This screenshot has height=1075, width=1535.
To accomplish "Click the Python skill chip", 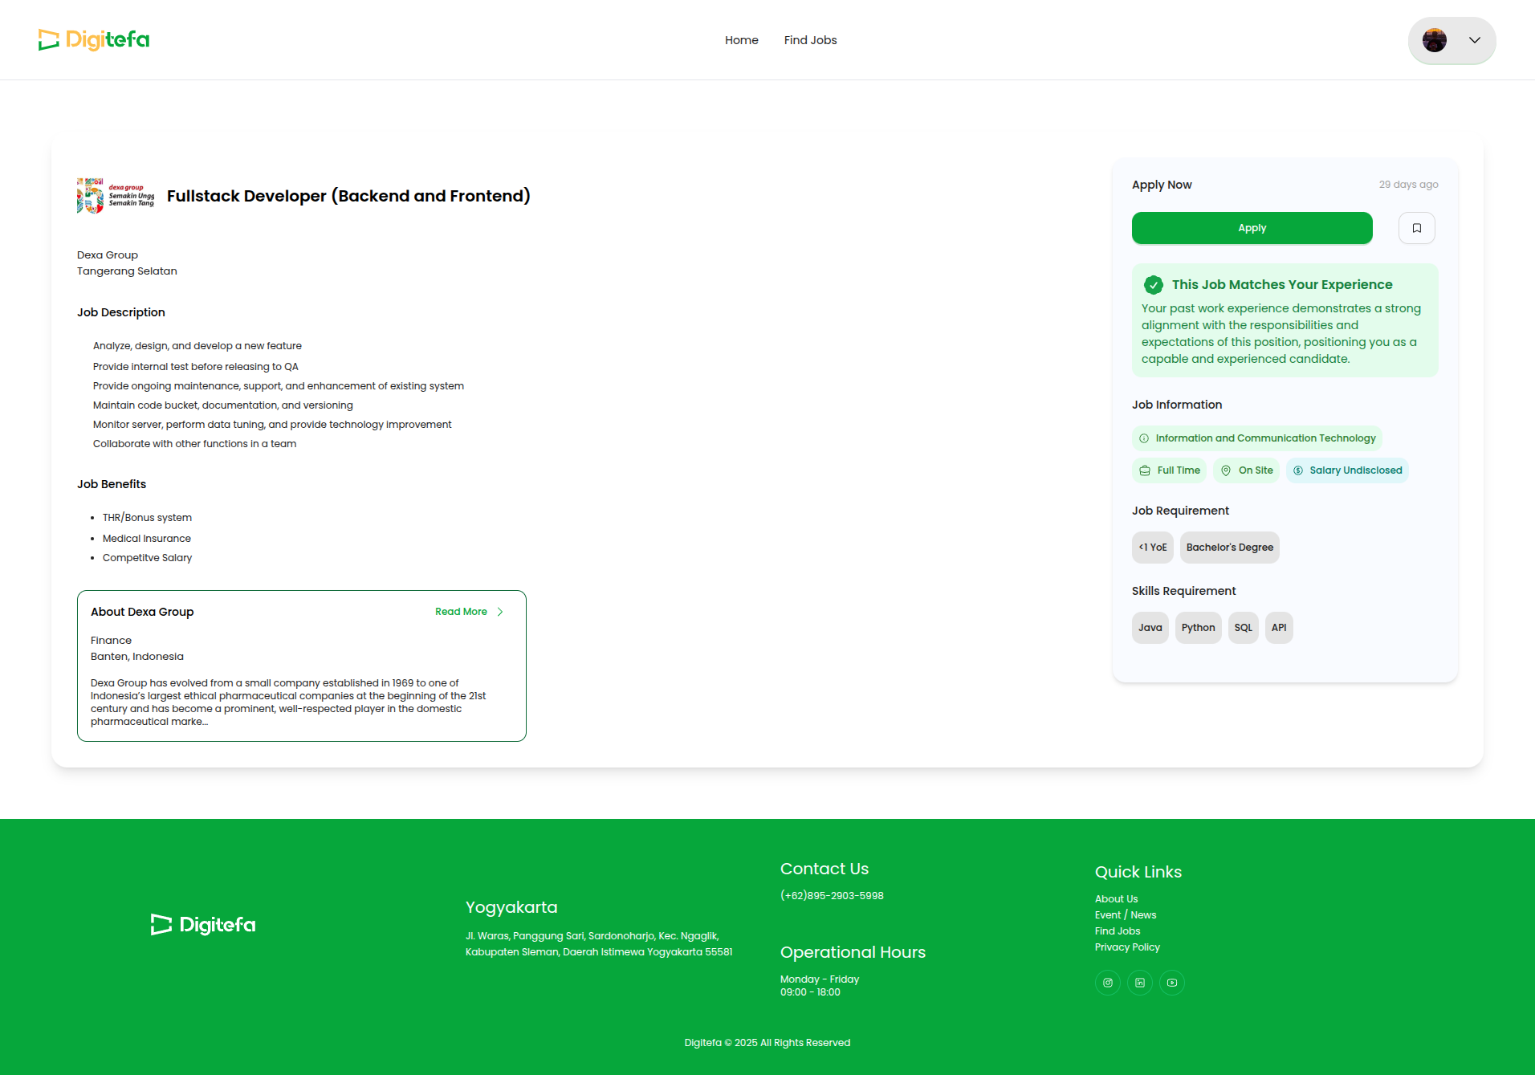I will (x=1198, y=628).
